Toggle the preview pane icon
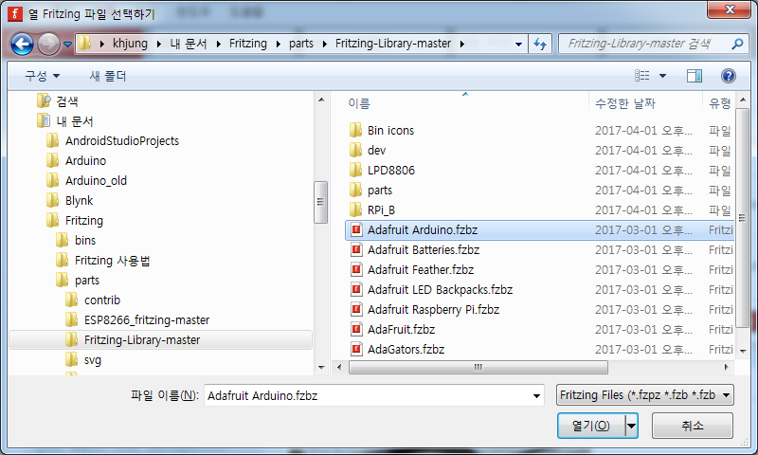 [695, 76]
